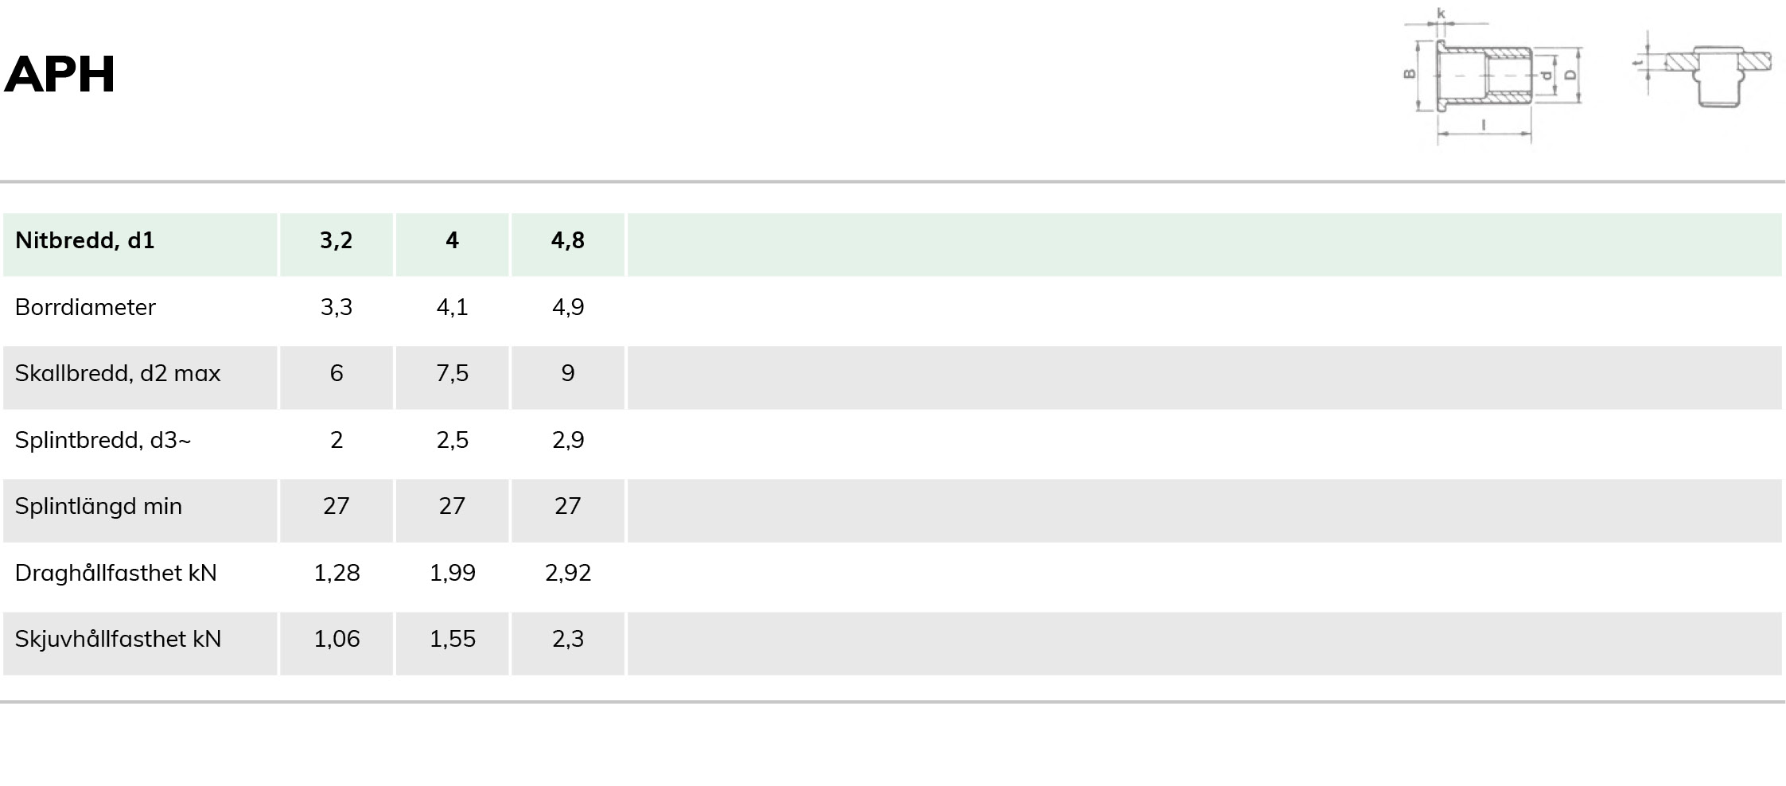Select the Skallbredd value 7,5

click(x=452, y=373)
